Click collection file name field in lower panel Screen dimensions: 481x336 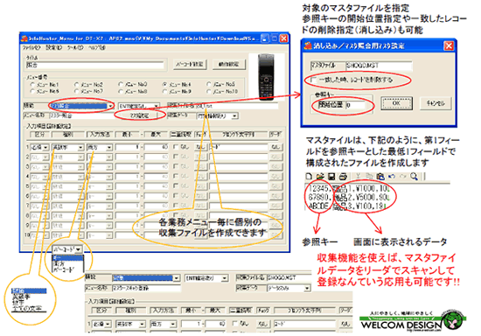(x=289, y=278)
